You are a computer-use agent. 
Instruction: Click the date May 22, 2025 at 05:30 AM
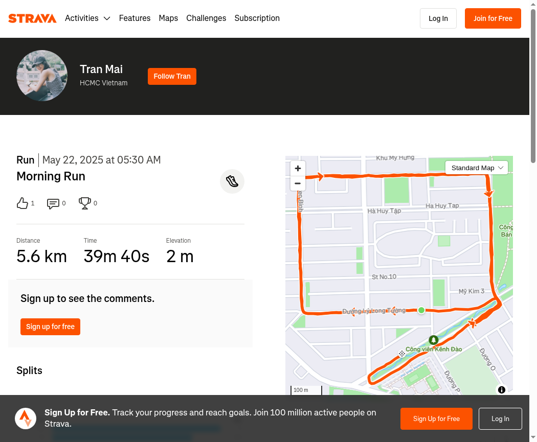coord(101,160)
